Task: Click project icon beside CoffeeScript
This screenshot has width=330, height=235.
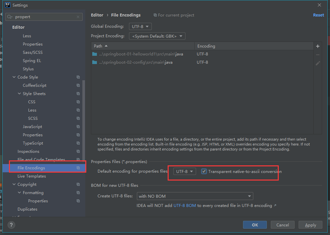Action: pos(78,85)
